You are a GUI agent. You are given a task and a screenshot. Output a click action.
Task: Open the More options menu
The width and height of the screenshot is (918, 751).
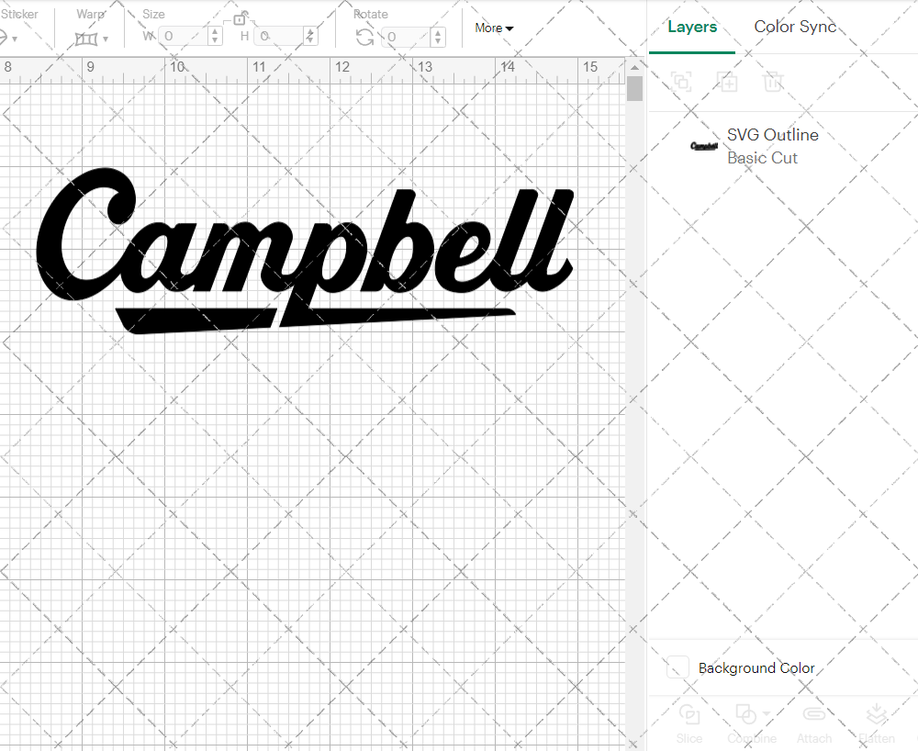493,28
